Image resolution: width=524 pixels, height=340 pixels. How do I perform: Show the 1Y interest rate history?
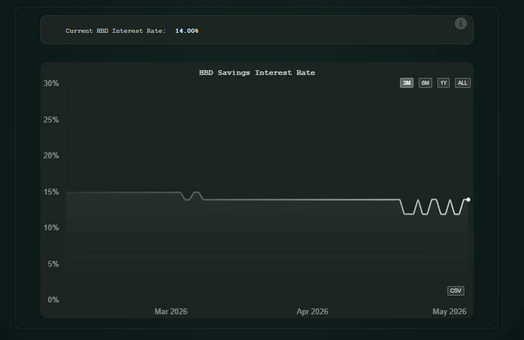(443, 83)
